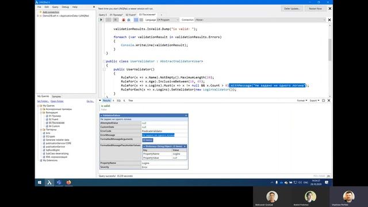Expand the Паттерны folder
The image size is (368, 207).
pyautogui.click(x=41, y=129)
